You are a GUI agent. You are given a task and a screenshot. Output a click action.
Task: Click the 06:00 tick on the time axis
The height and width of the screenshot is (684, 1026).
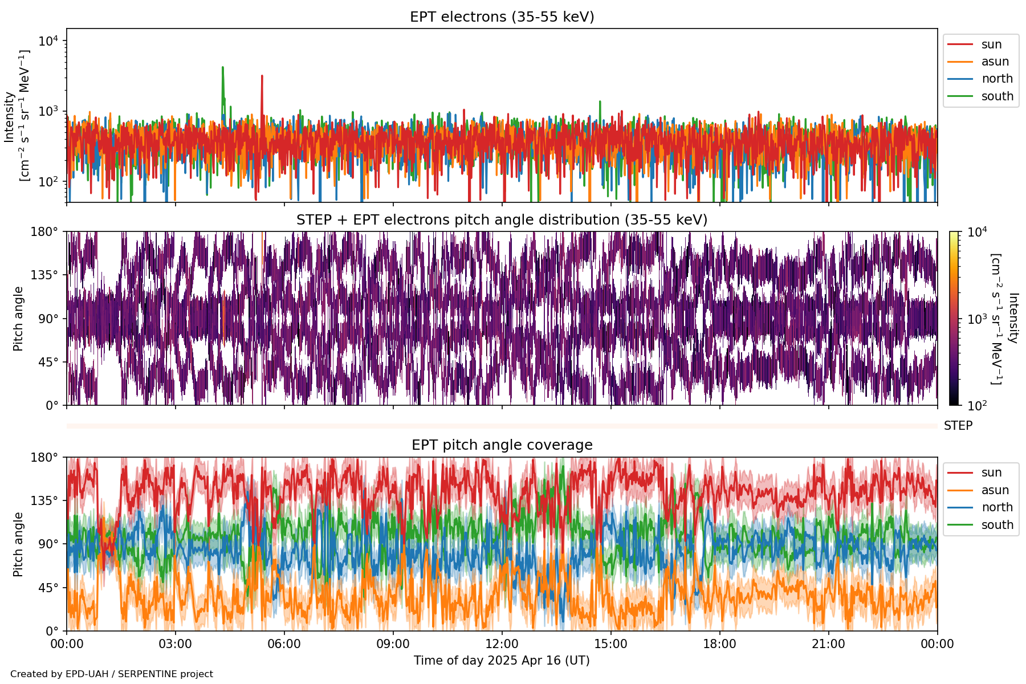[x=284, y=644]
